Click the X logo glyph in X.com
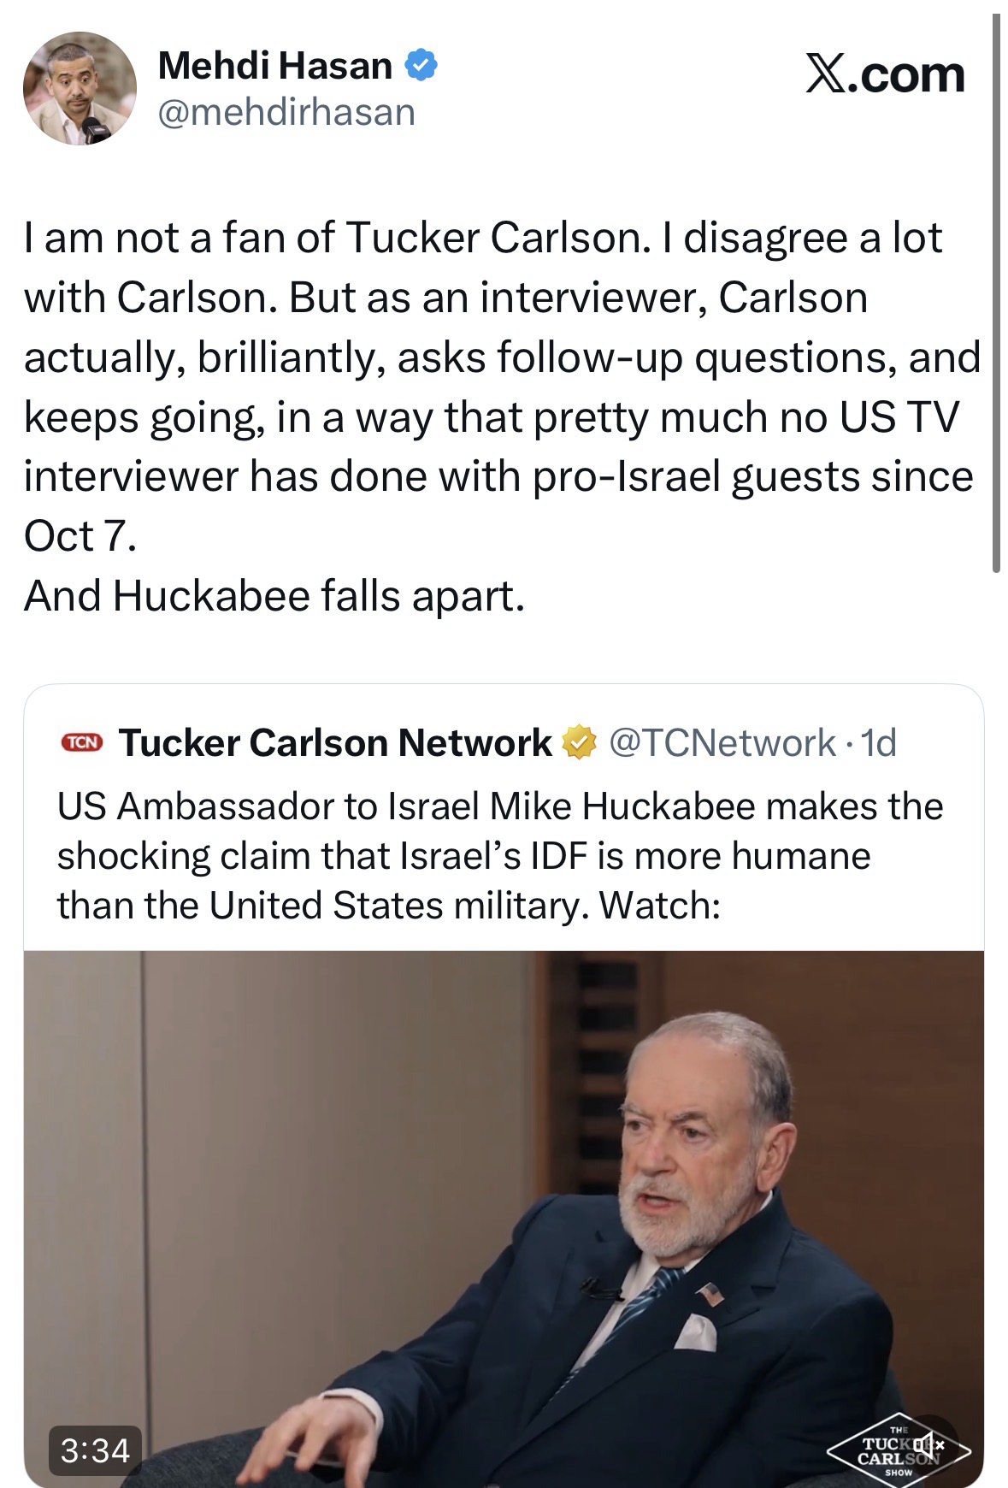The height and width of the screenshot is (1488, 1008). 825,75
